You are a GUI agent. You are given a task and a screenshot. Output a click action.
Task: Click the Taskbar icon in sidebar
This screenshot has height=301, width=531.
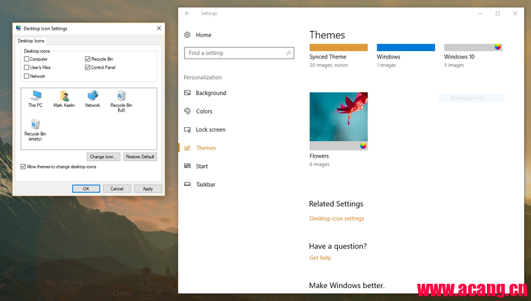coord(188,185)
